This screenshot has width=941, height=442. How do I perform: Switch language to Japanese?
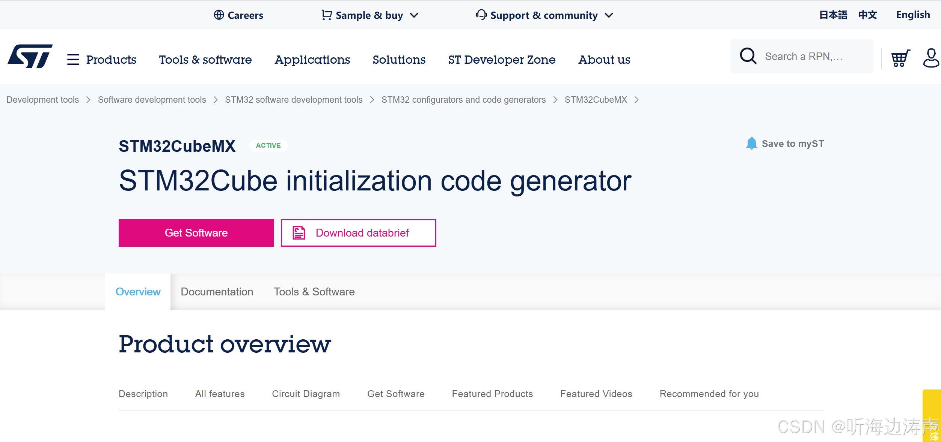click(x=833, y=15)
